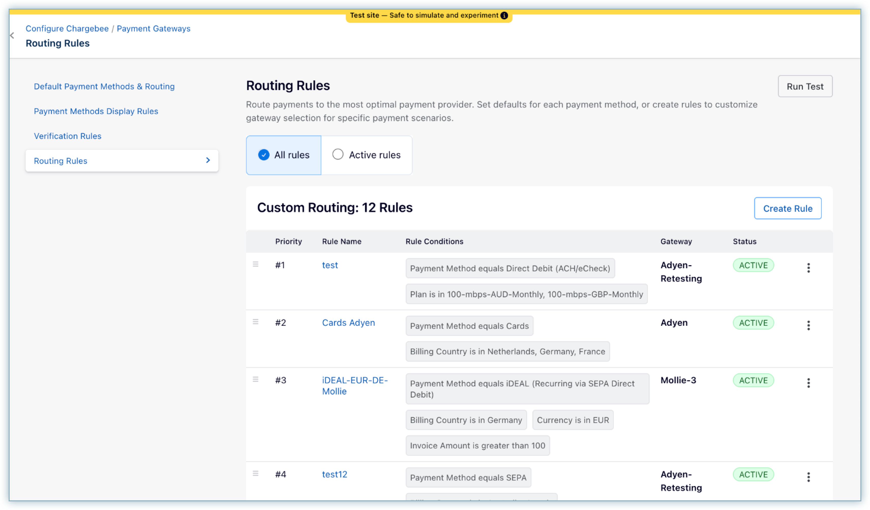Image resolution: width=870 pixels, height=510 pixels.
Task: Click the ACTIVE status badge for rule #3
Action: pyautogui.click(x=753, y=380)
